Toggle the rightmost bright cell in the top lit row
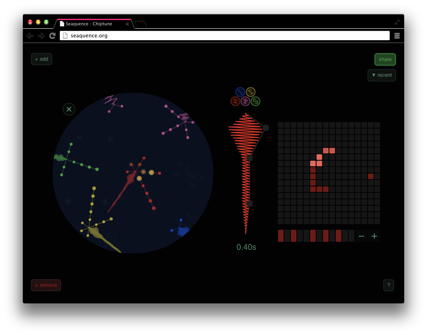The width and height of the screenshot is (427, 335). (332, 151)
